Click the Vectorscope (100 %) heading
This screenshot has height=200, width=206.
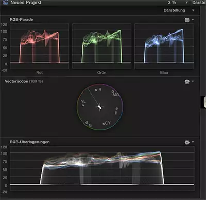(x=24, y=81)
